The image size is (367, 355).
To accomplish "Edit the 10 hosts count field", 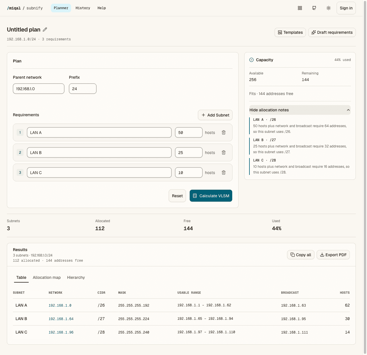I will point(189,173).
